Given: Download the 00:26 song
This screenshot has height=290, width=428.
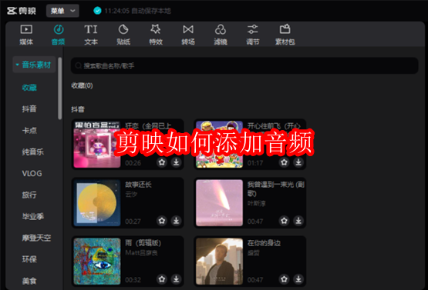Looking at the screenshot, I should [x=177, y=162].
